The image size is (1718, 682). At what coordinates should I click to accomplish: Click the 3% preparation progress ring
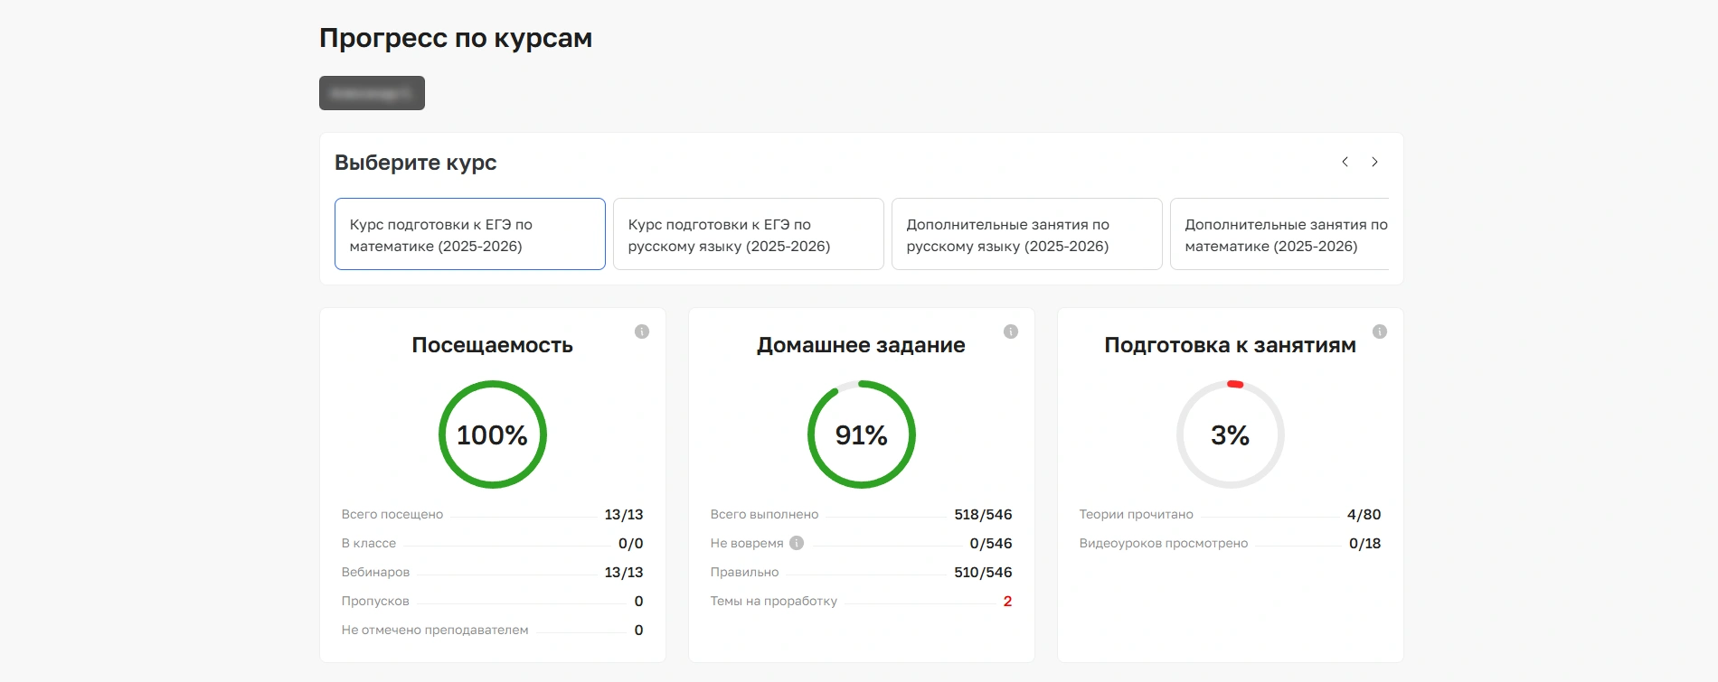pos(1230,434)
